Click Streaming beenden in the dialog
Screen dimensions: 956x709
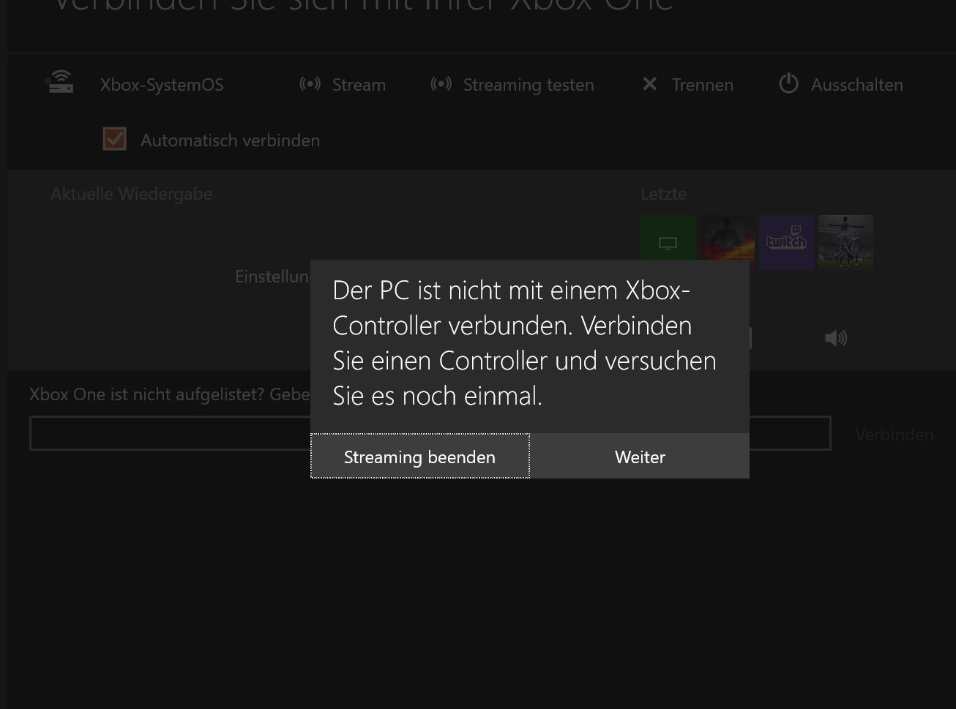pos(420,456)
